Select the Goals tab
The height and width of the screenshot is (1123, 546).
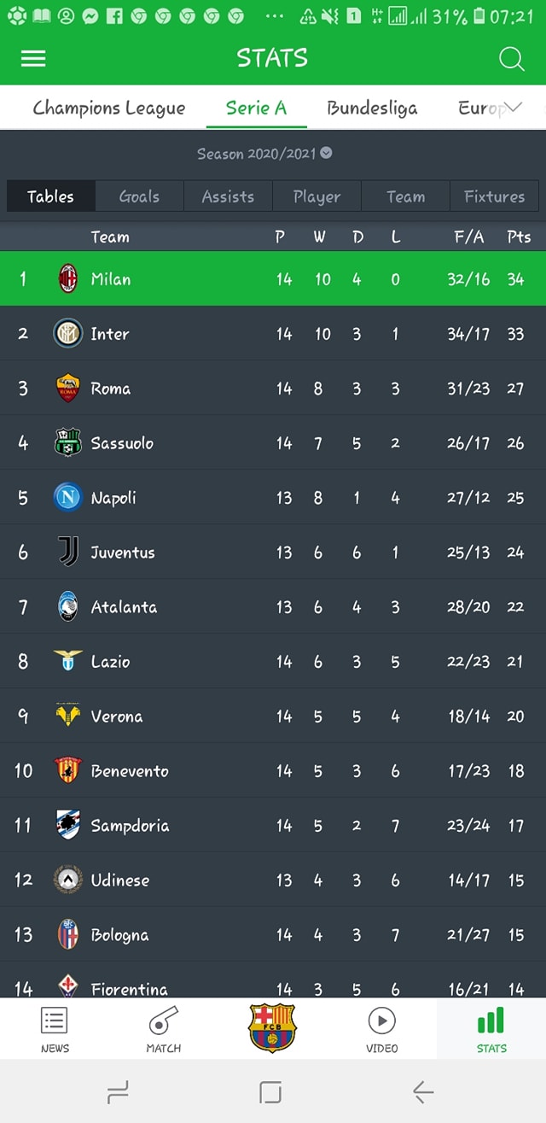coord(139,196)
